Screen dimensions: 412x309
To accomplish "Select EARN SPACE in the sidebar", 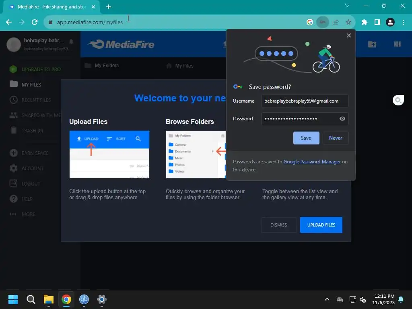I will coord(29,153).
